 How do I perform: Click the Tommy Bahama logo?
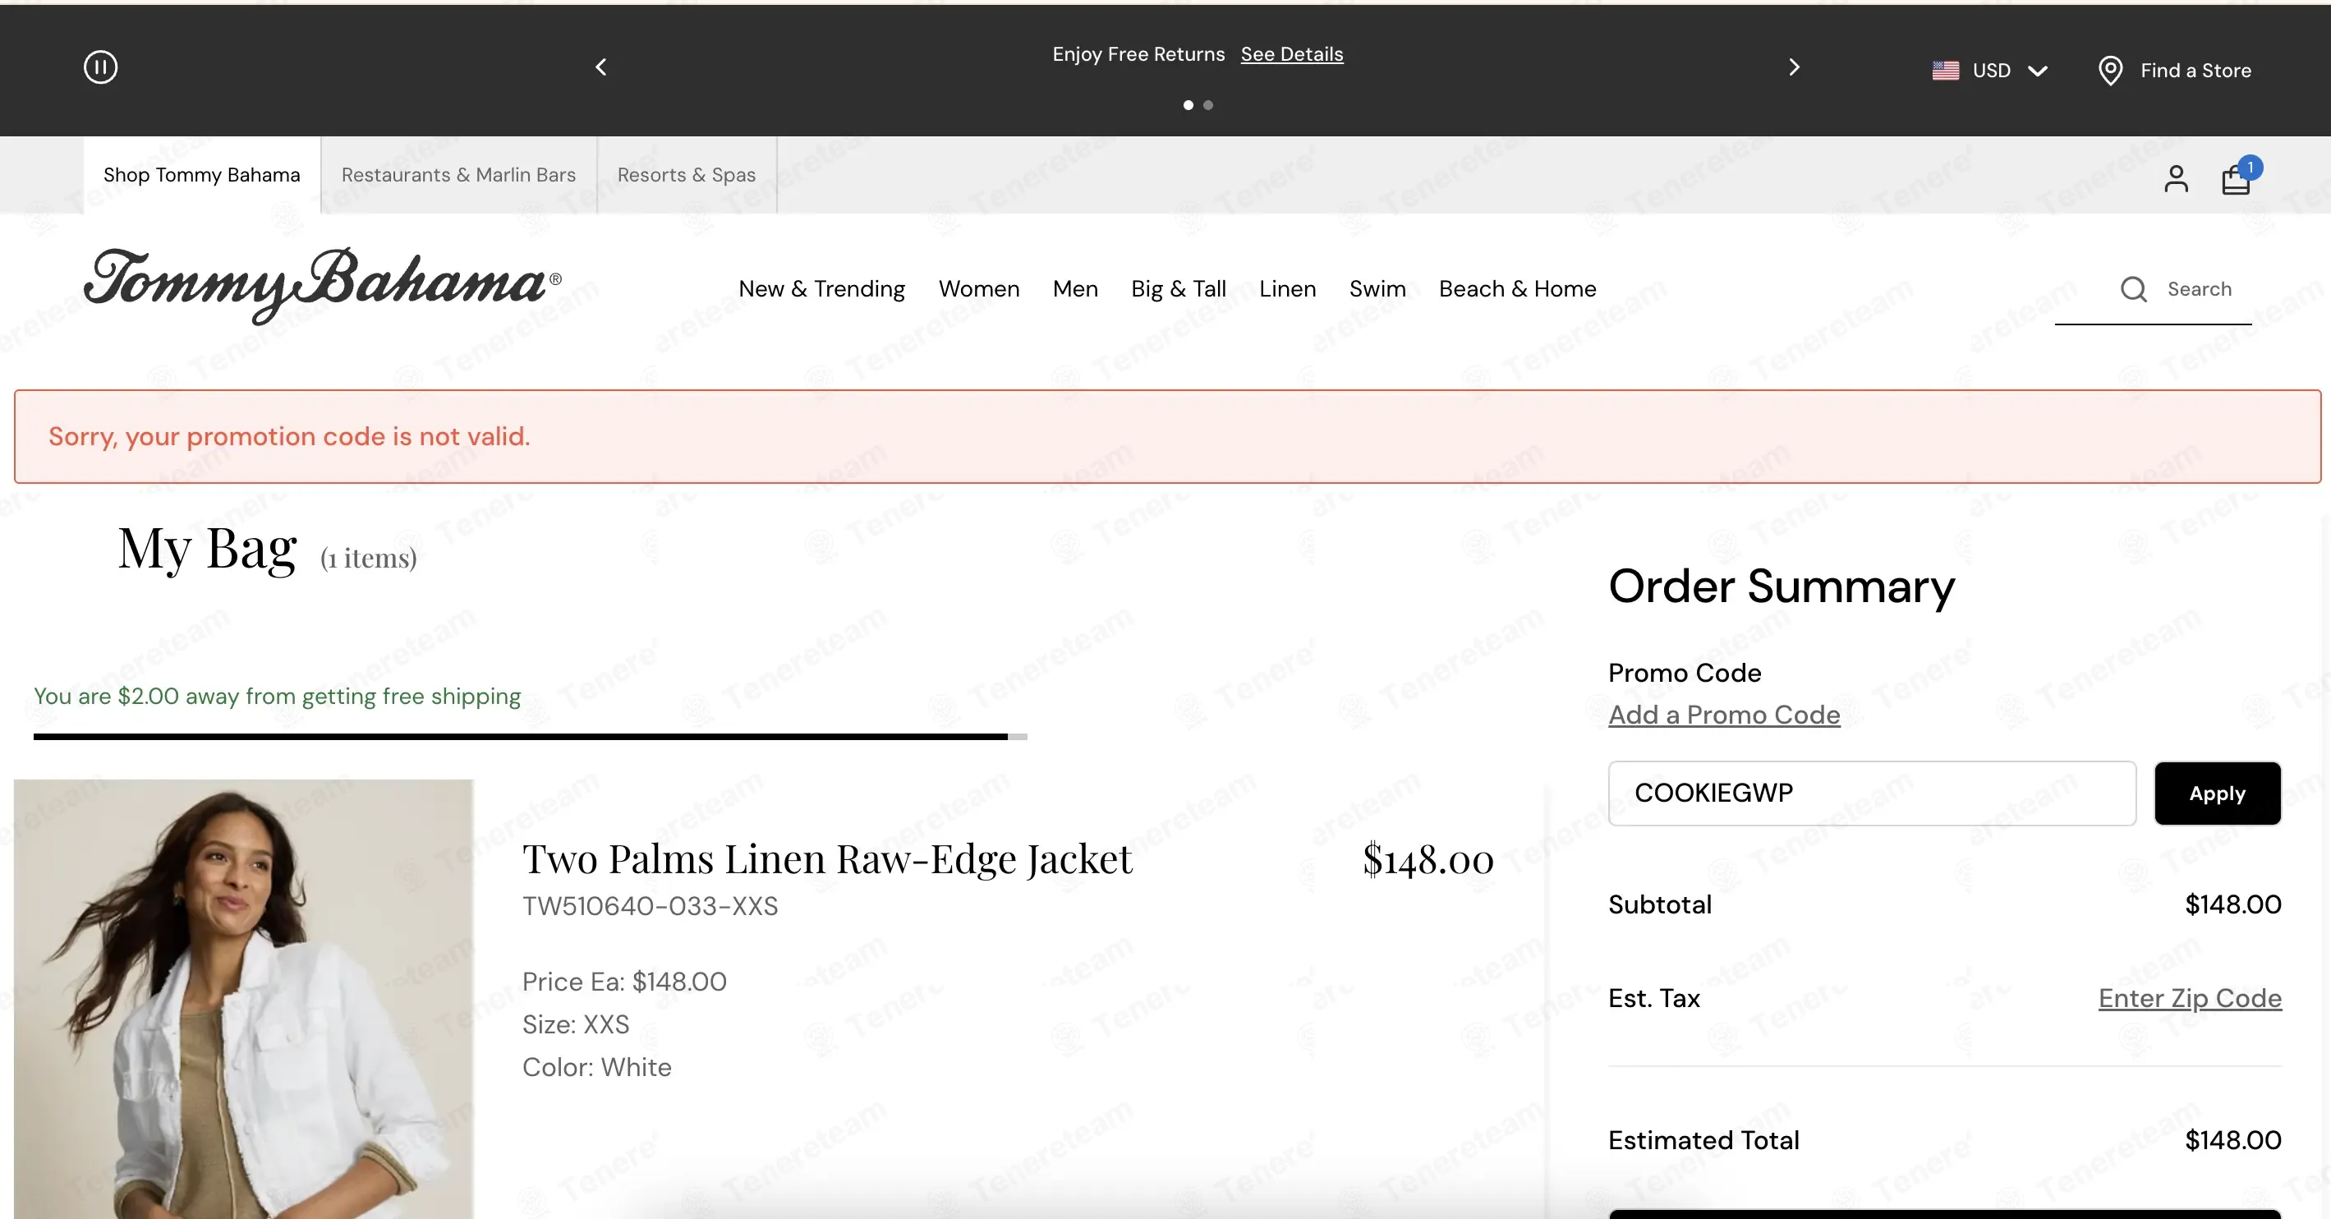pyautogui.click(x=322, y=284)
